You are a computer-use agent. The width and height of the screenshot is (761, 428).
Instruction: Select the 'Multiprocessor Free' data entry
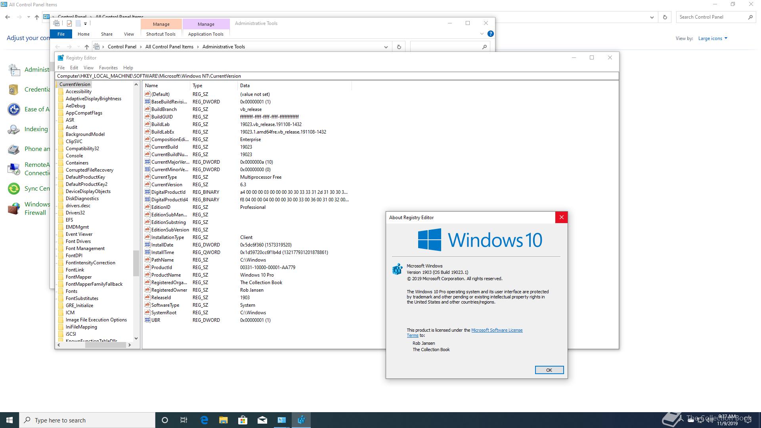261,177
